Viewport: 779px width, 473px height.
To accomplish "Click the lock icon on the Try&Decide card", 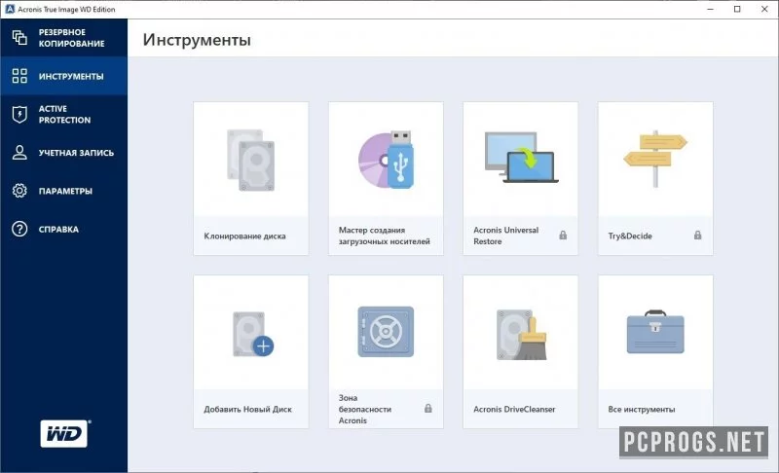I will (x=697, y=235).
